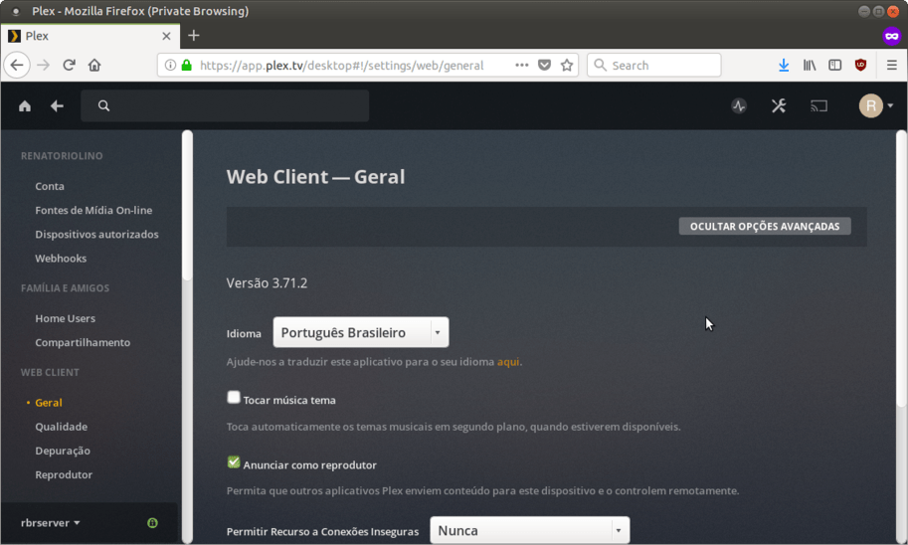Open Webhooks settings

point(61,259)
